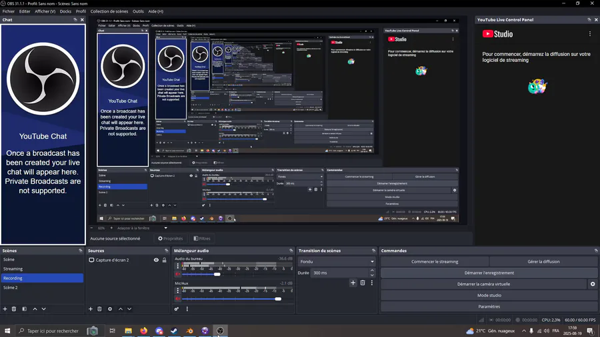Undock the Sources panel
Viewport: 600px width, 337px height.
(167, 250)
